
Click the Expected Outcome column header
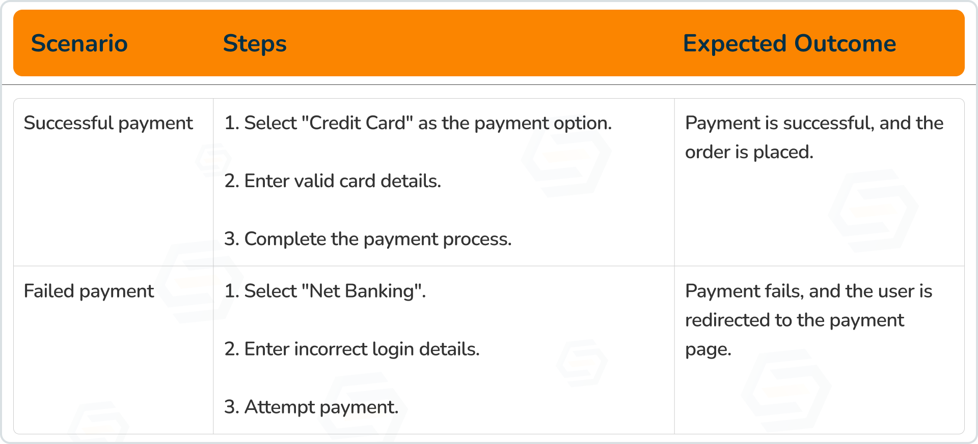tap(789, 43)
